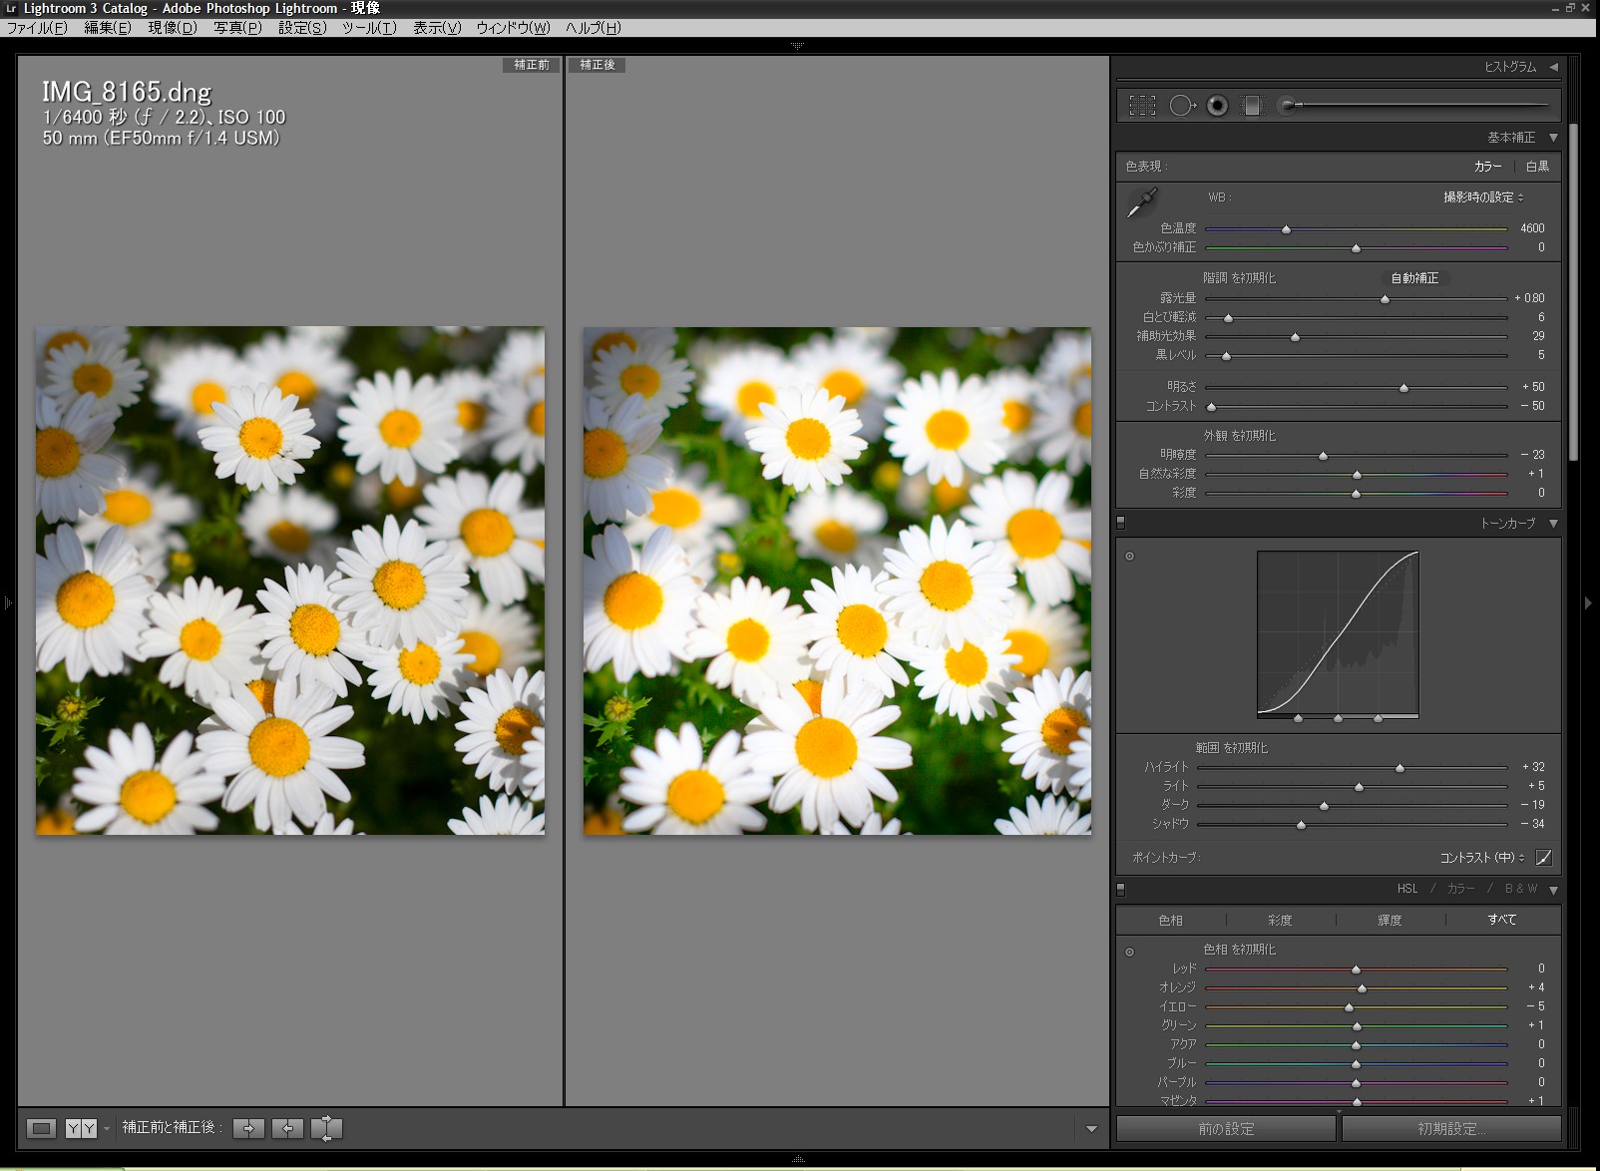Open the 現像(D) menu
1600x1171 pixels.
[x=172, y=28]
